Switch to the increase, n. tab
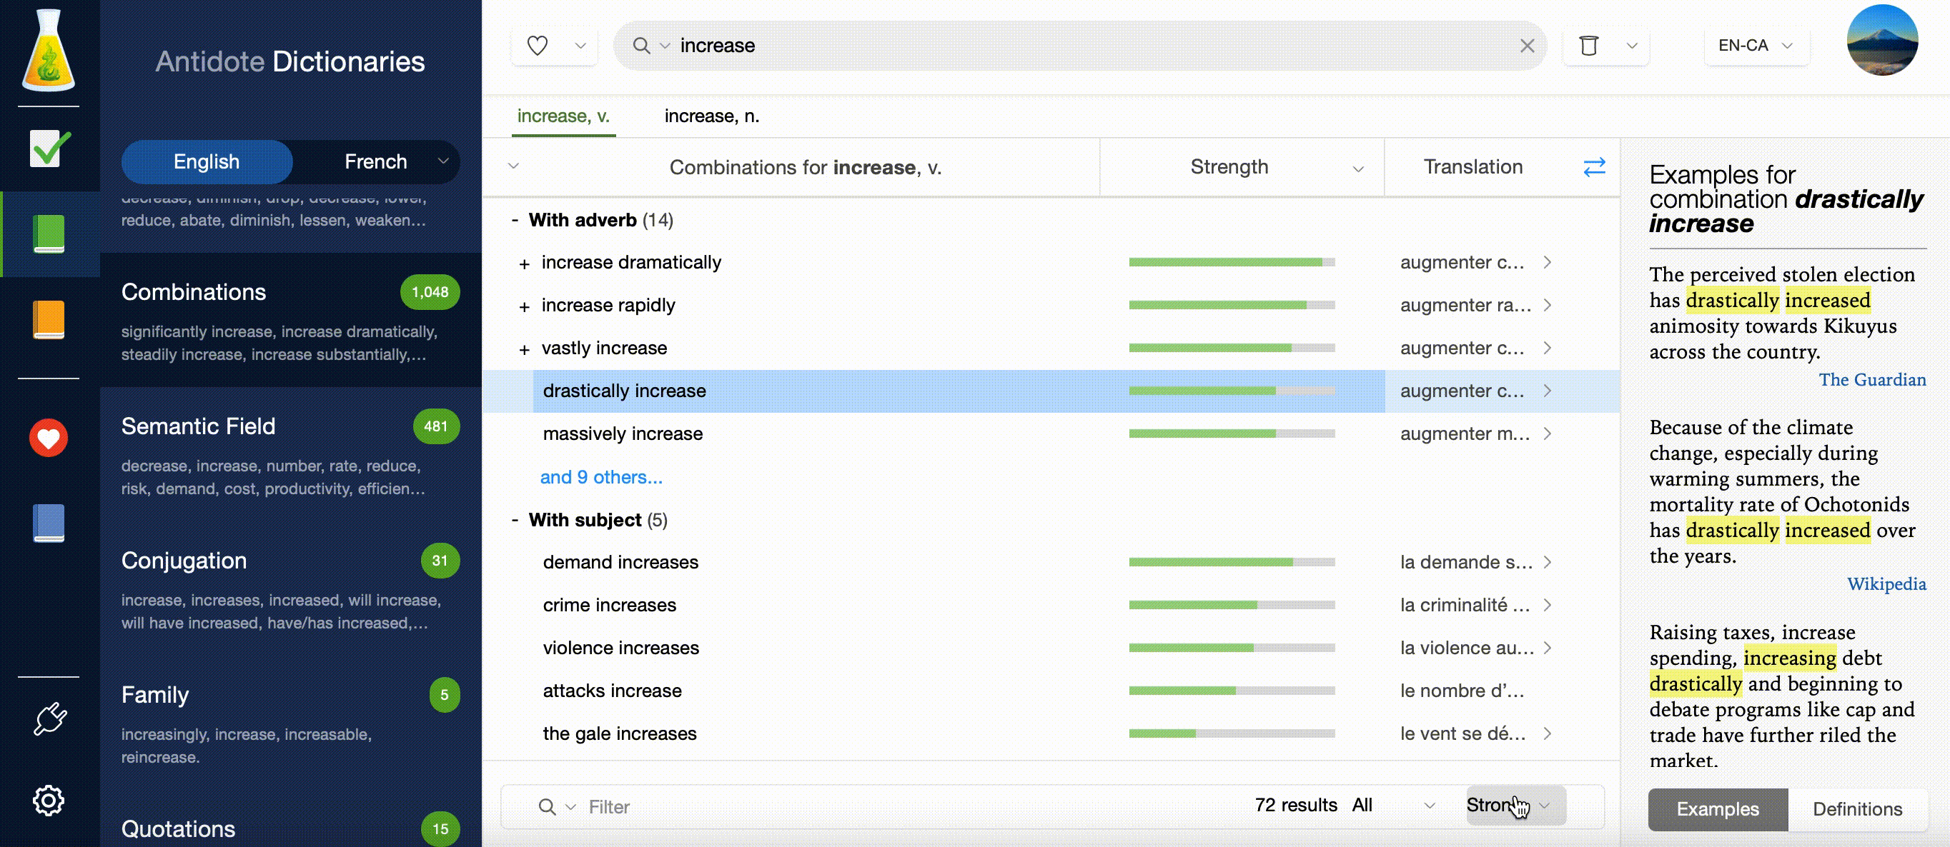The image size is (1950, 847). coord(711,116)
